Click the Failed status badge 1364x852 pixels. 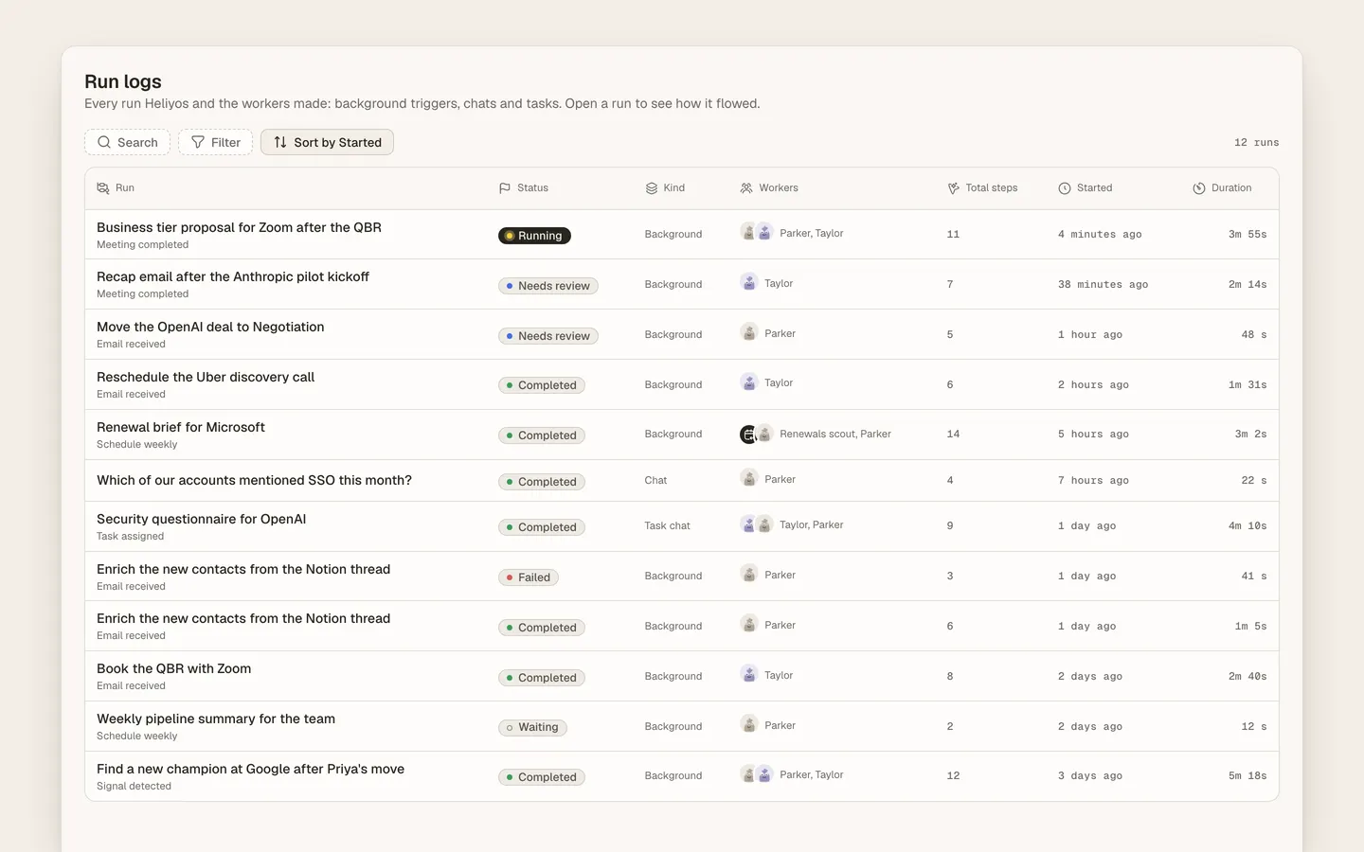tap(529, 577)
